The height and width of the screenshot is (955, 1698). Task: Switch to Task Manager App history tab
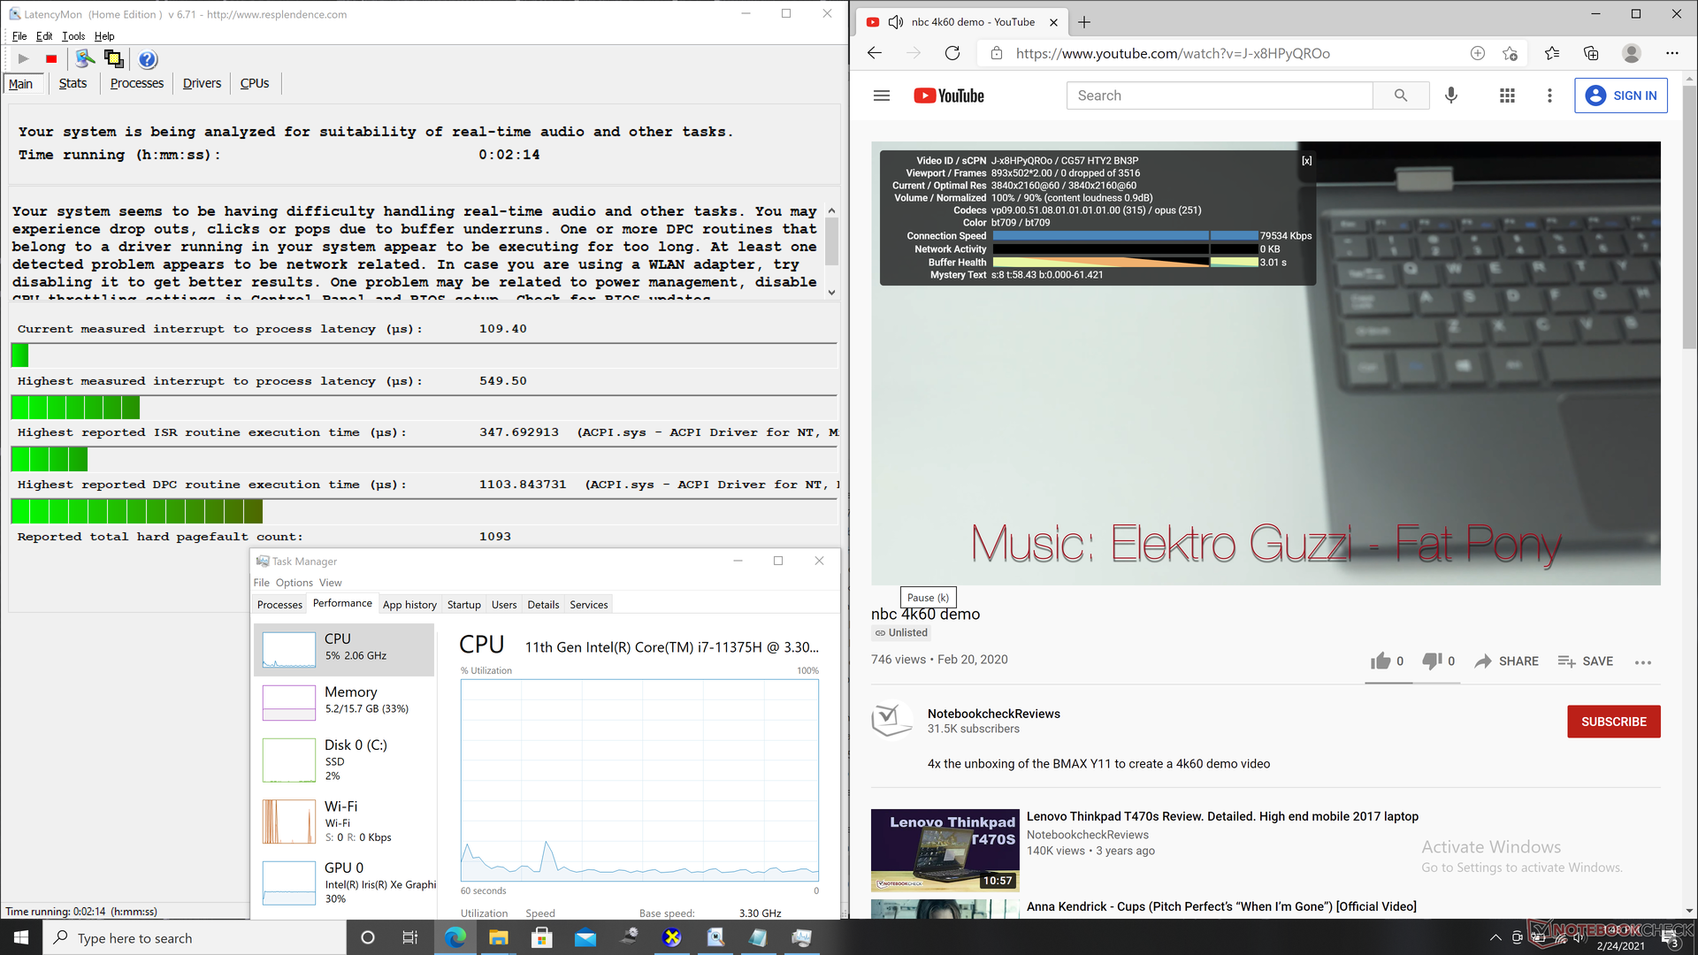[x=409, y=605]
